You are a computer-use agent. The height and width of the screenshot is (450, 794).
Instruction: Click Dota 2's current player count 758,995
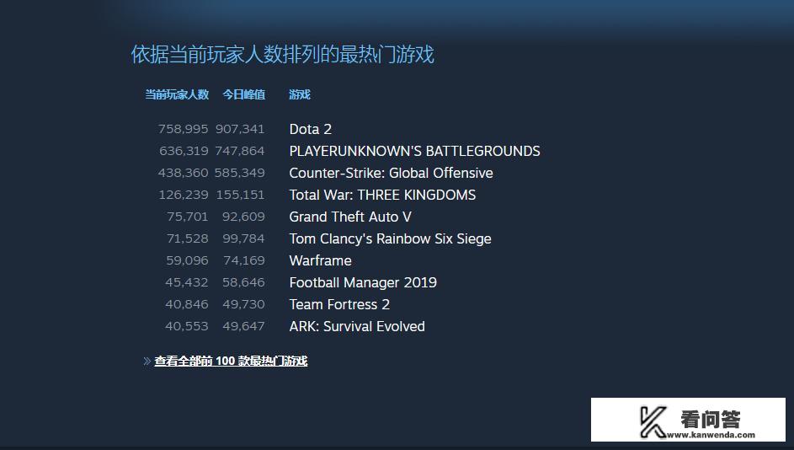click(183, 129)
